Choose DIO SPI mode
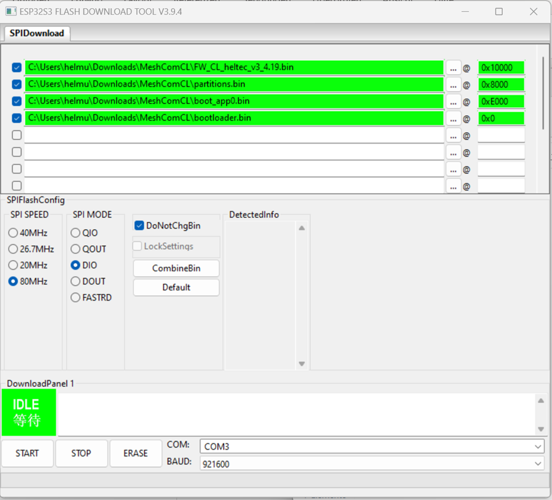 84,265
